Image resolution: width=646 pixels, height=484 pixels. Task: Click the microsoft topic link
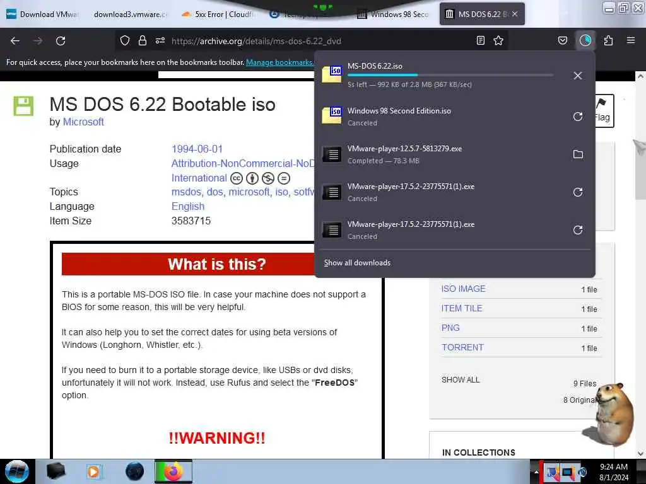[249, 192]
